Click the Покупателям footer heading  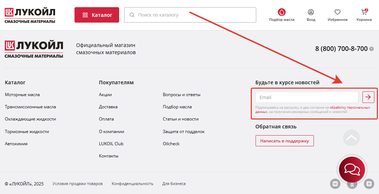[116, 82]
